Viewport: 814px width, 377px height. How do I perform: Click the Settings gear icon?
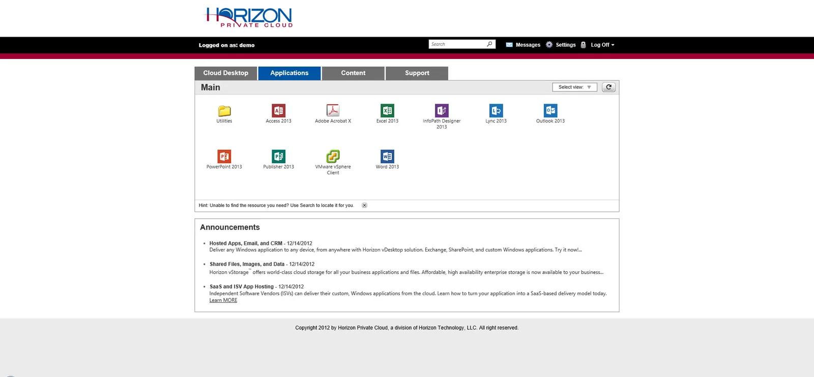549,45
